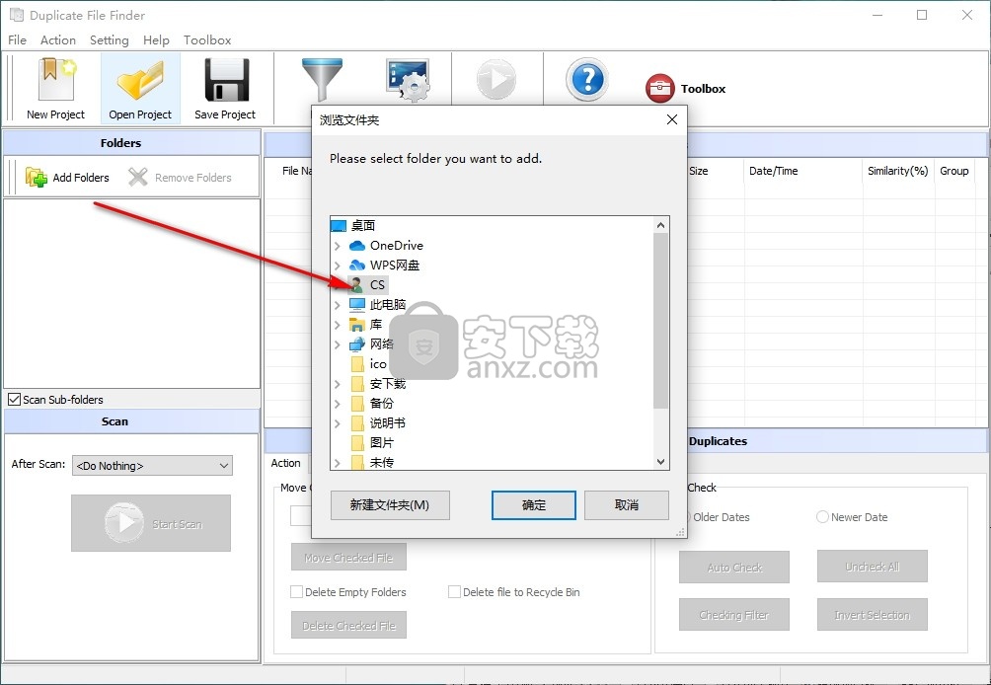Expand the 安下载 folder node
The image size is (991, 685).
click(337, 384)
